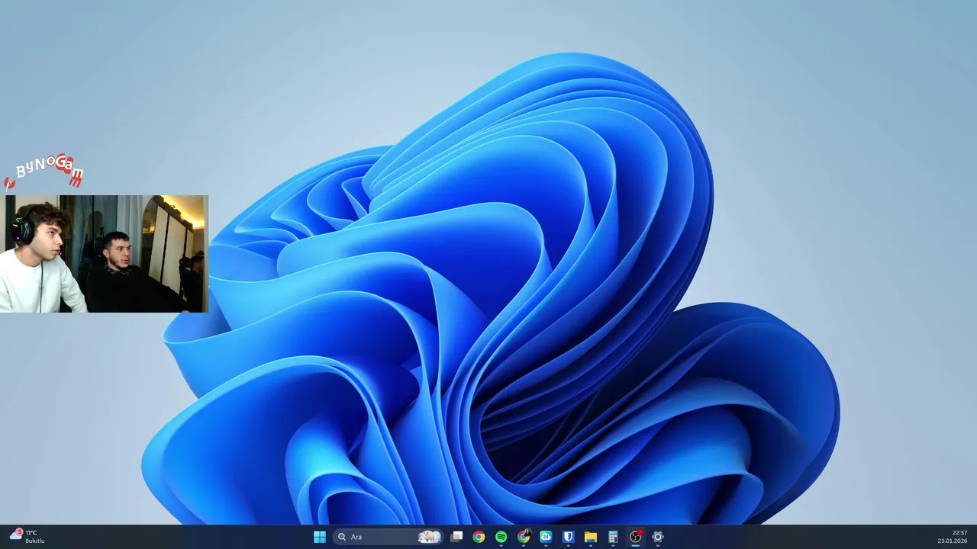Switch to OBS Studio on taskbar
977x549 pixels.
coord(635,537)
